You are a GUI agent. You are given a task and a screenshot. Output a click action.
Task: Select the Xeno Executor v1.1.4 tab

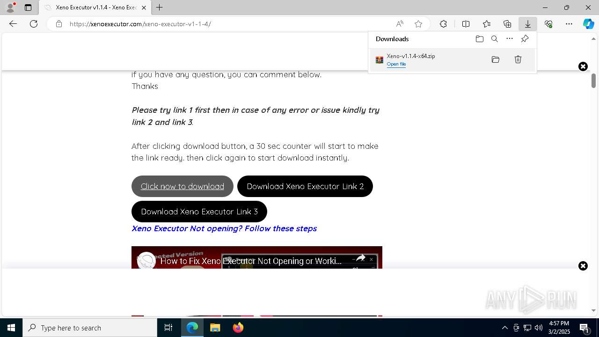(95, 7)
